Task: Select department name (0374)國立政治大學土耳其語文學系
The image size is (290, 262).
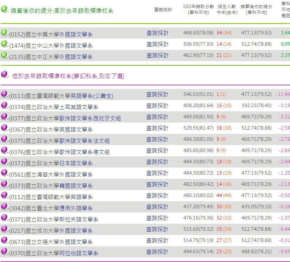Action: [54, 107]
